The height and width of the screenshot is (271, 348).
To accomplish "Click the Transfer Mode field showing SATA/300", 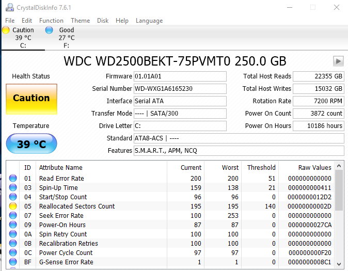I will 180,114.
